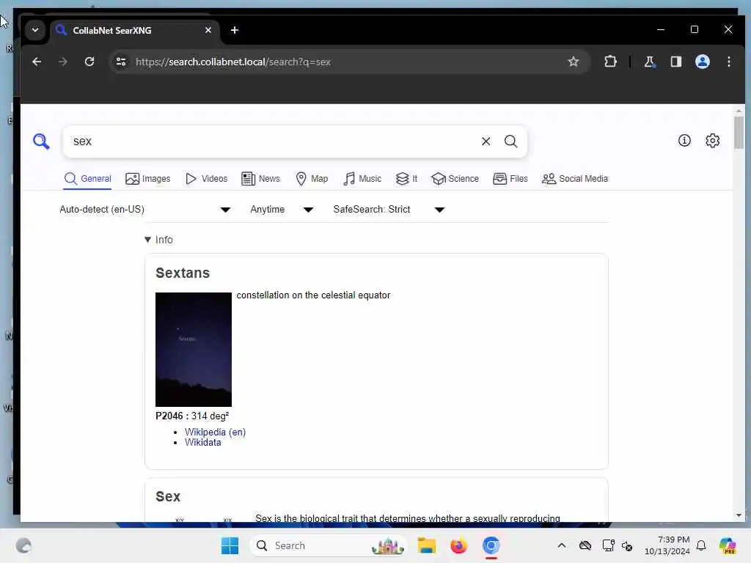751x563 pixels.
Task: Open the Windows Start menu
Action: click(x=230, y=545)
